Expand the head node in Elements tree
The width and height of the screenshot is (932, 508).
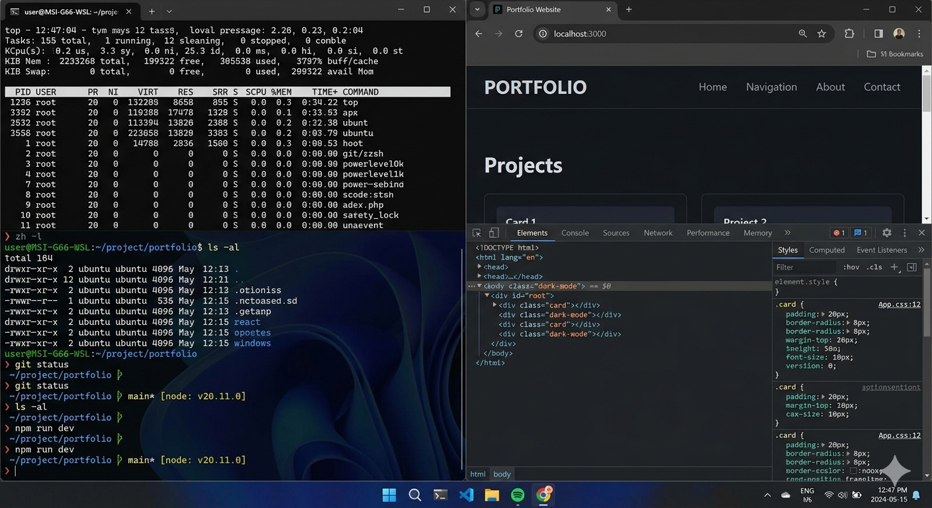(479, 267)
